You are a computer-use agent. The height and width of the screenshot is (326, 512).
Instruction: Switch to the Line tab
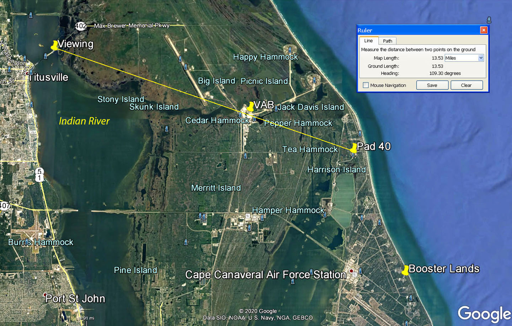point(368,41)
